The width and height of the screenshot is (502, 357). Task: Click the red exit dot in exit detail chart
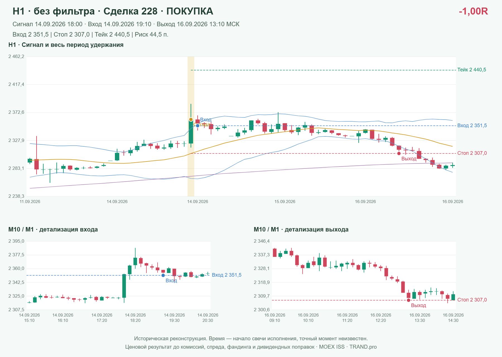[409, 300]
